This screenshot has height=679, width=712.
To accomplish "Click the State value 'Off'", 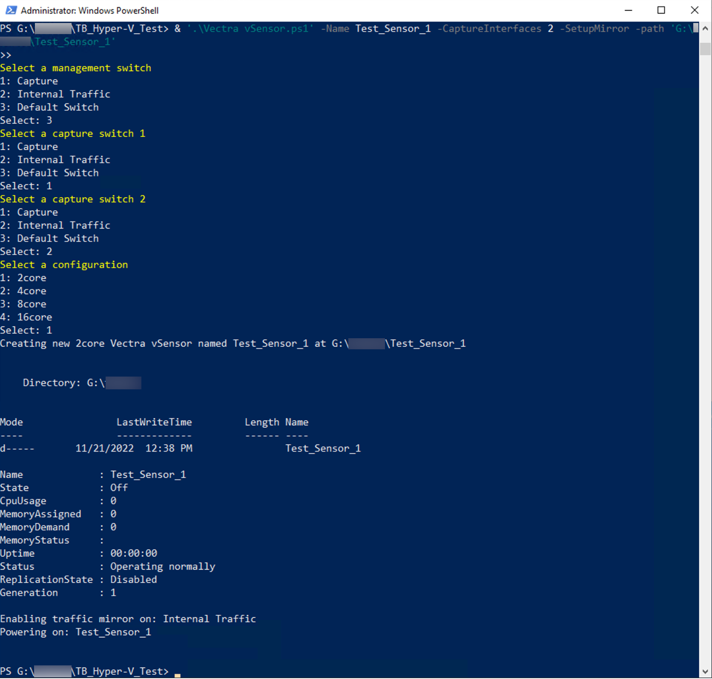I will pyautogui.click(x=119, y=488).
